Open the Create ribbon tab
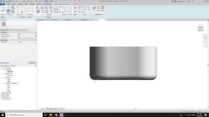This screenshot has height=117, width=209. [x=8, y=4]
